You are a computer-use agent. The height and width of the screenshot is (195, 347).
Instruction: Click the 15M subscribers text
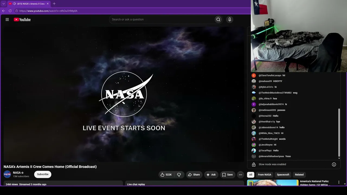click(x=21, y=177)
